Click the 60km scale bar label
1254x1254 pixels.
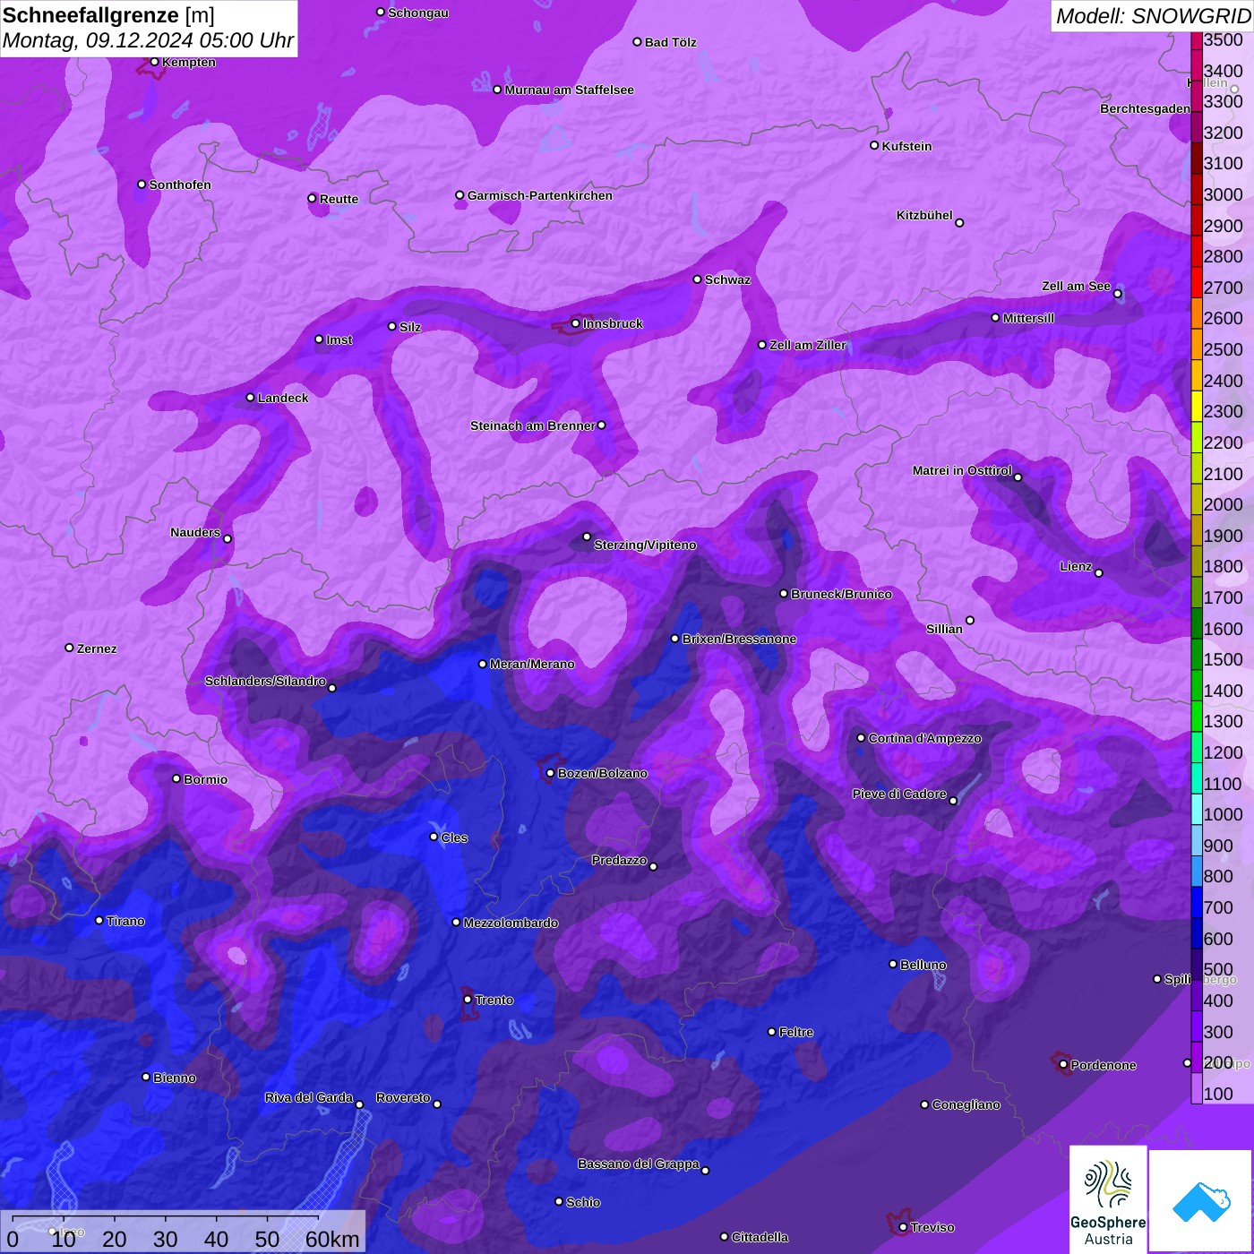coord(332,1239)
